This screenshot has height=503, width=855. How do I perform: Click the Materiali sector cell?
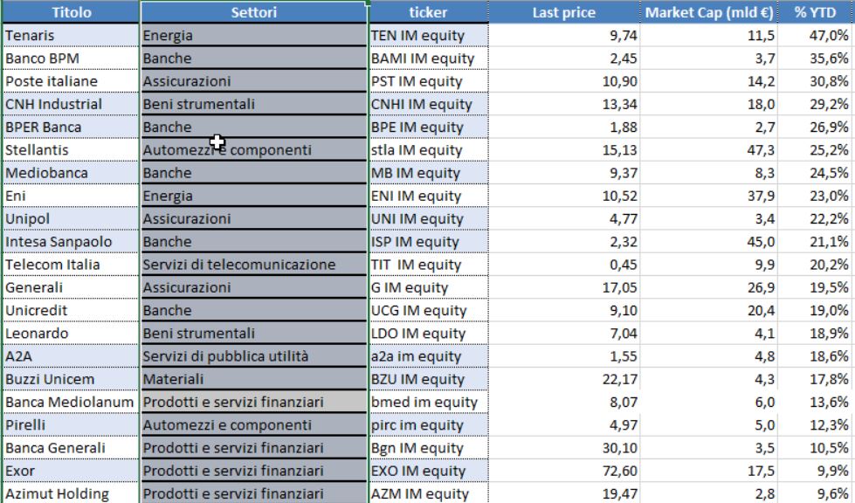[x=254, y=379]
